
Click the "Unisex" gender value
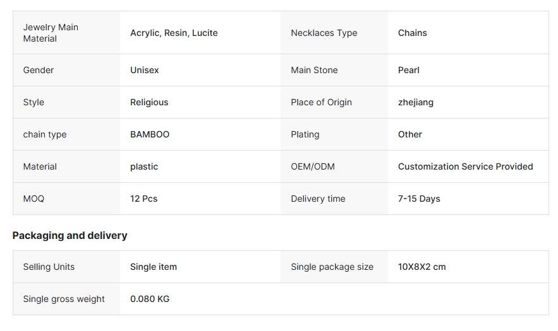point(144,70)
